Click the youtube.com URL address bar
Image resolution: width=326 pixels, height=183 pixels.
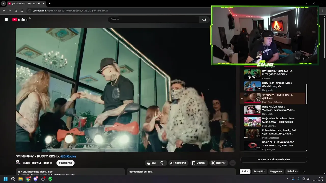coord(70,11)
